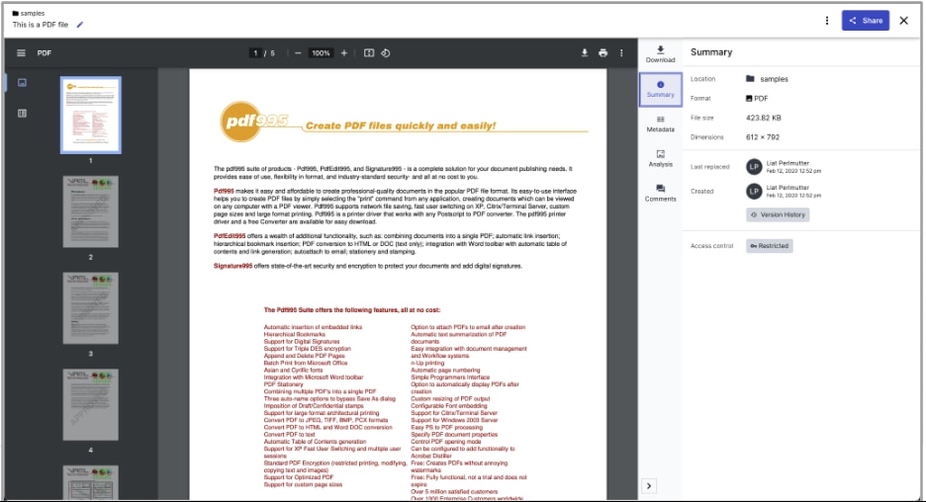Fit the PDF page to the viewer
The width and height of the screenshot is (926, 502).
pos(368,53)
